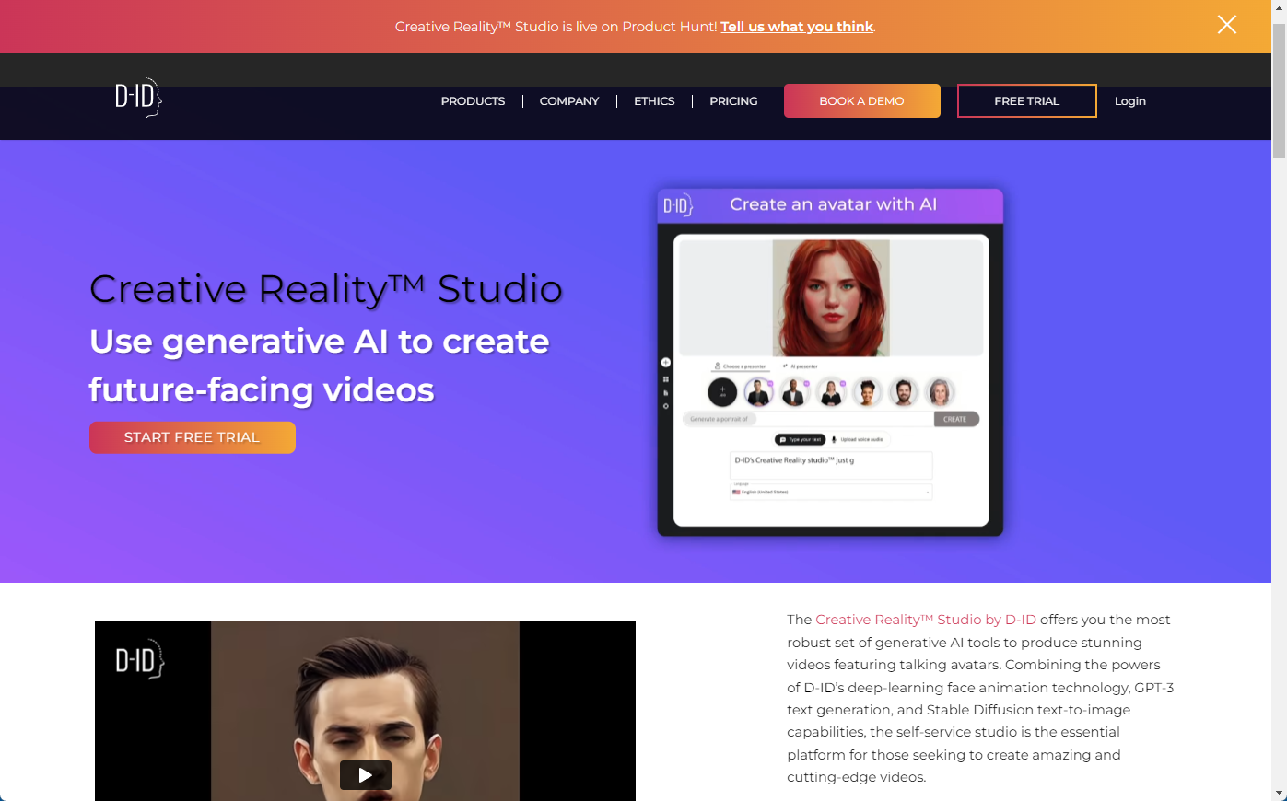This screenshot has width=1287, height=801.
Task: Expand the COMPANY navigation dropdown
Action: pyautogui.click(x=568, y=100)
